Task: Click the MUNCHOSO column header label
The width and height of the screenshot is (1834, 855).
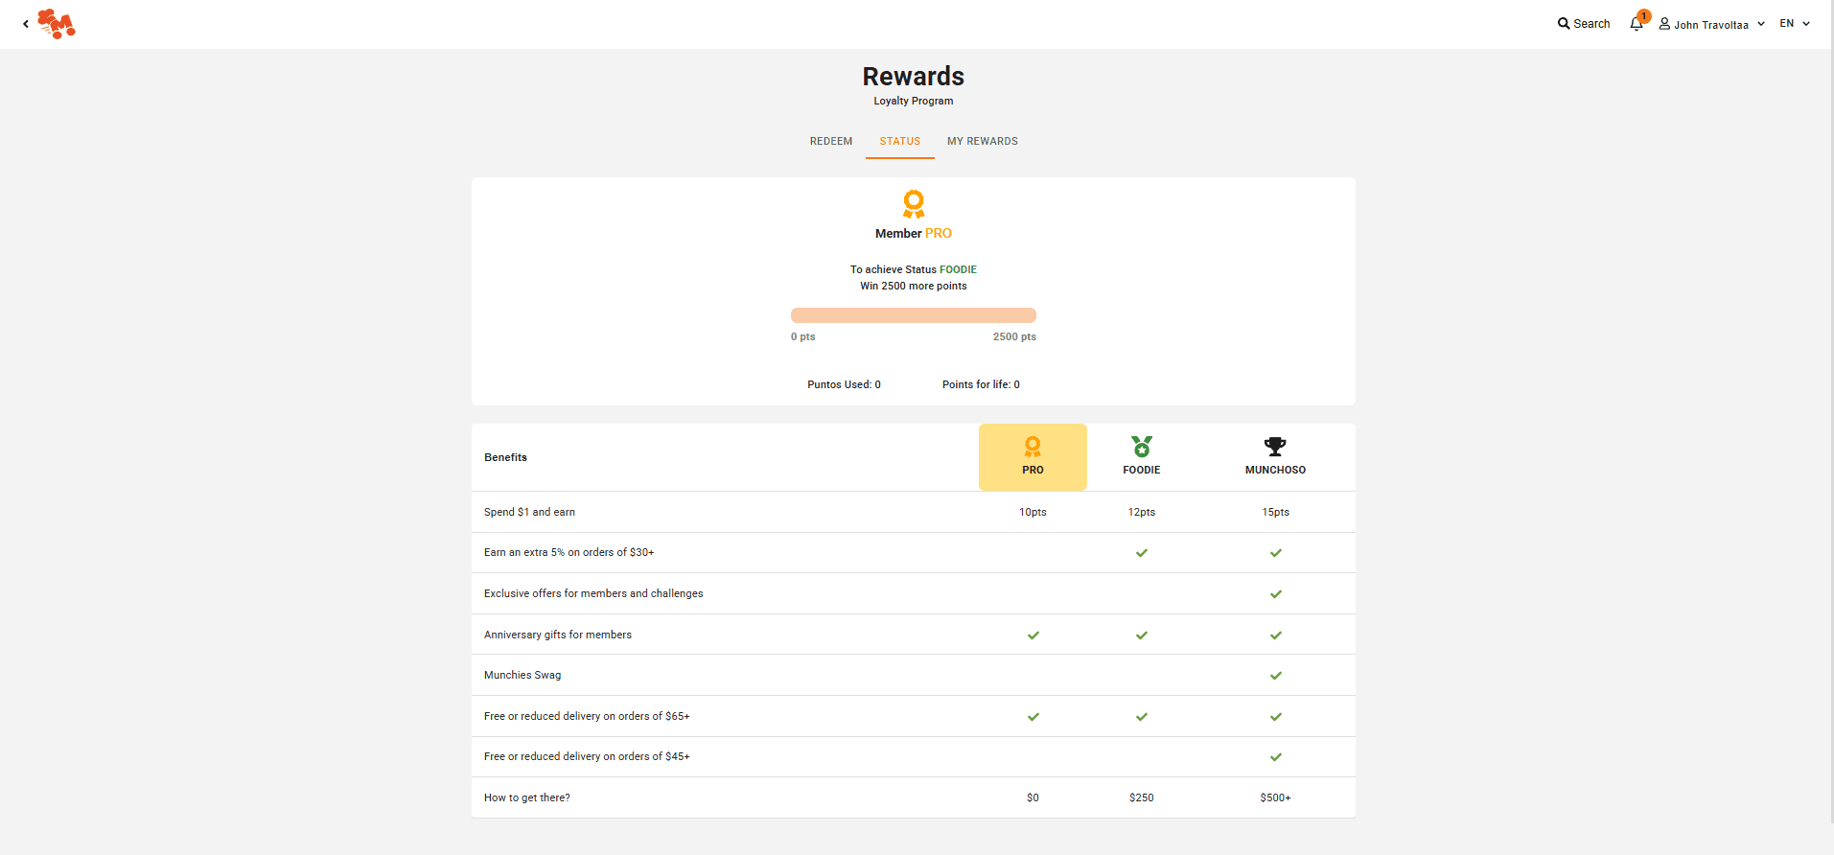Action: [1275, 470]
